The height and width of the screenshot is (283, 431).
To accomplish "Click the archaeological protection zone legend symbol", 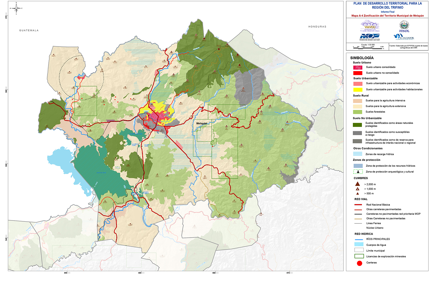I will click(358, 172).
